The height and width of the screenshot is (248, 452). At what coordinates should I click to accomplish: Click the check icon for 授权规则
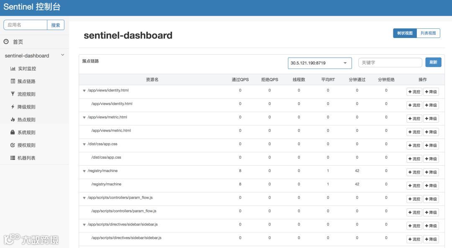pos(13,145)
